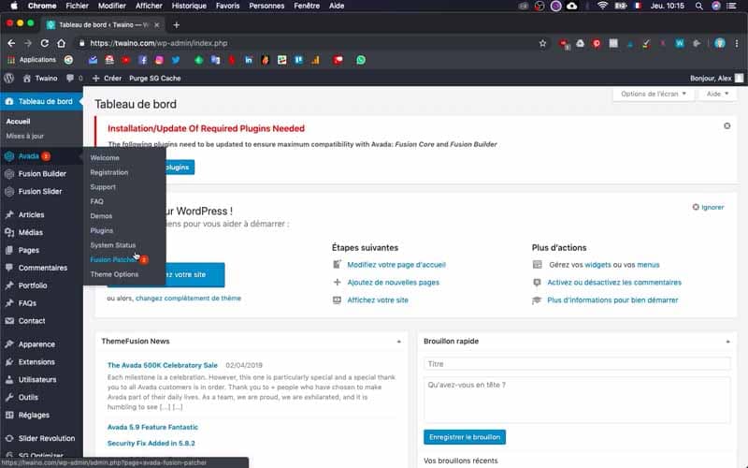
Task: Click the Twitter bookmark icon
Action: pos(176,60)
